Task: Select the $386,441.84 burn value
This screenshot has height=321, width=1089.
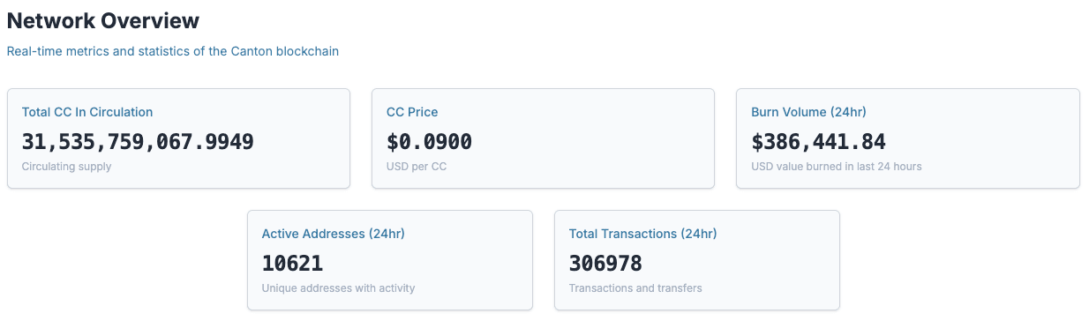Action: pyautogui.click(x=818, y=141)
